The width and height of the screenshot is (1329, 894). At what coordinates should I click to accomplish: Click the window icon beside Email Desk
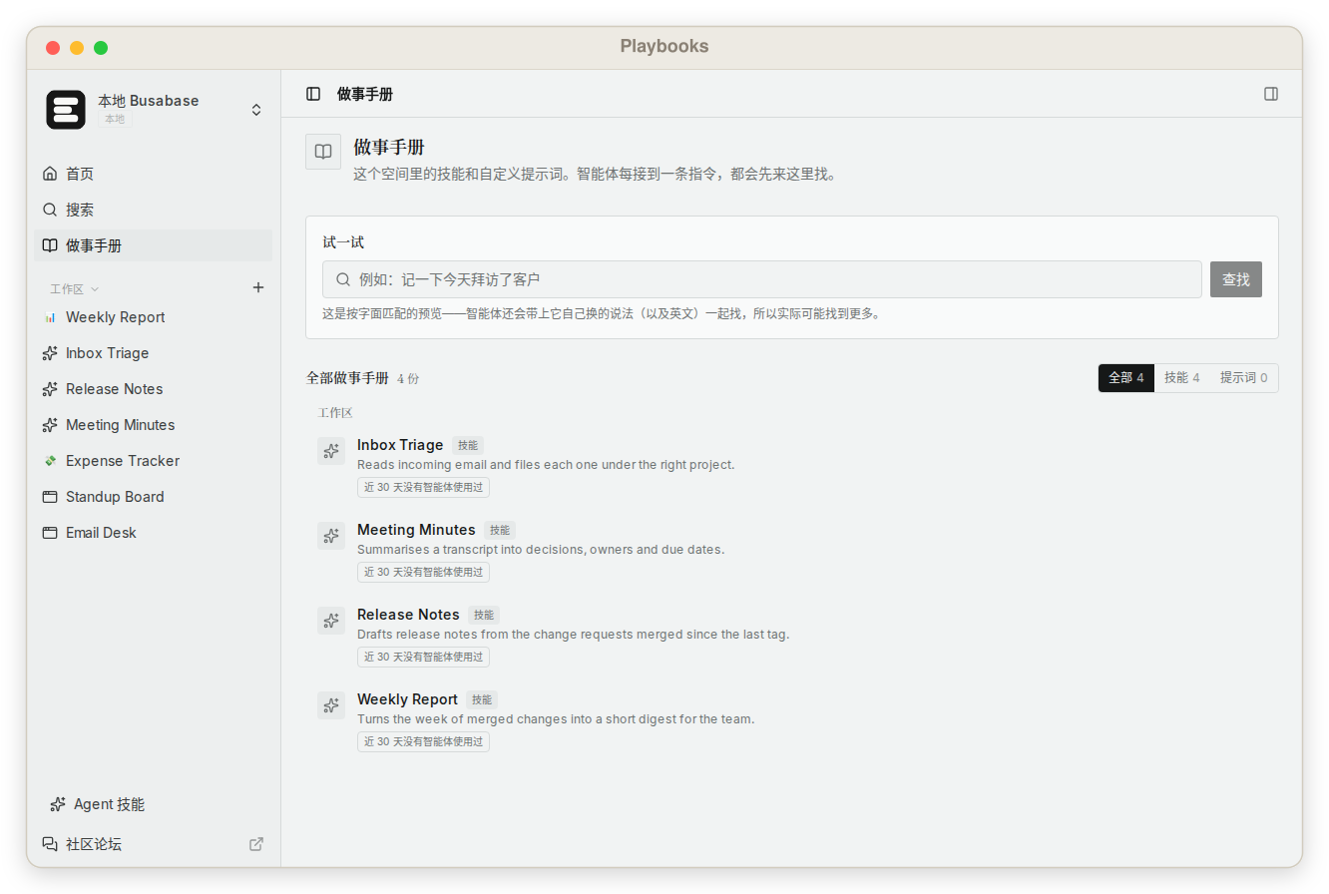coord(50,533)
